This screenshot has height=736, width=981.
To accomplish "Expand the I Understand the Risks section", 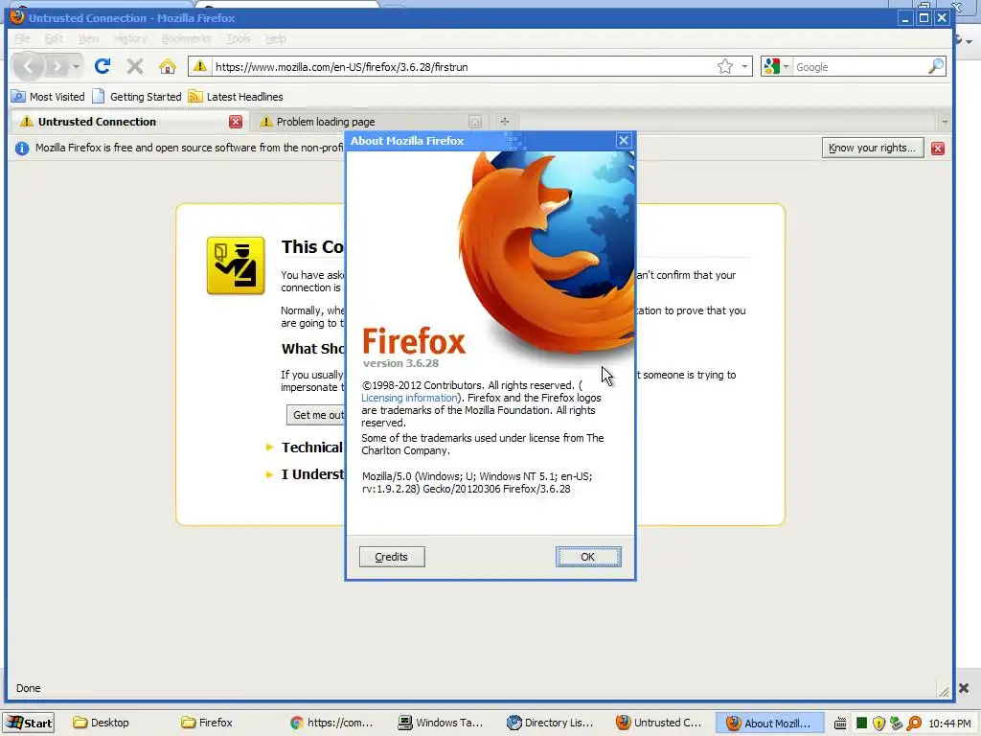I will (x=305, y=474).
